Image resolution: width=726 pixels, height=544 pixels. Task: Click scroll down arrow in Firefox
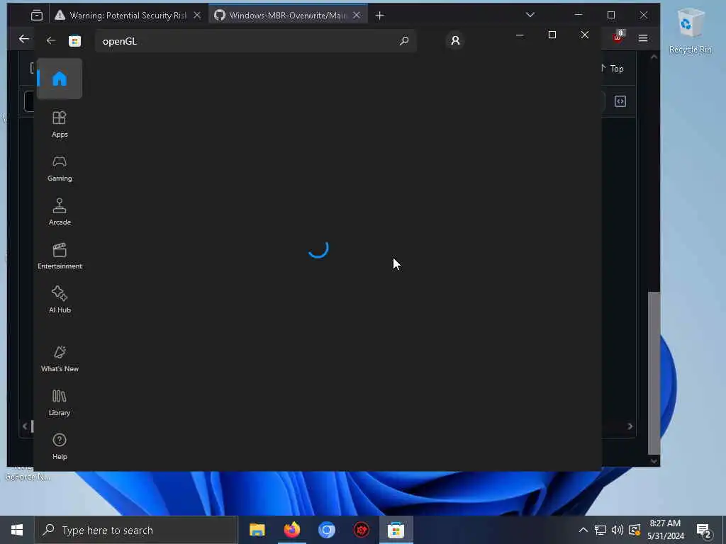coord(654,460)
